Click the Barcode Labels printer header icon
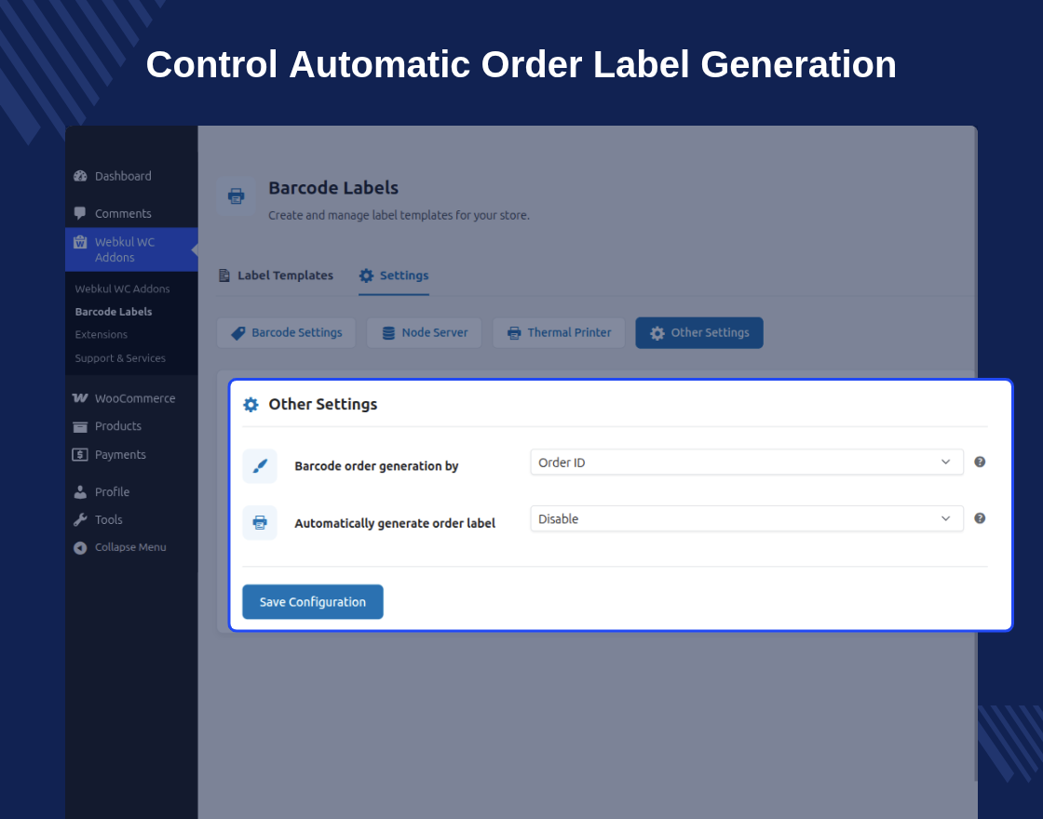 point(237,196)
